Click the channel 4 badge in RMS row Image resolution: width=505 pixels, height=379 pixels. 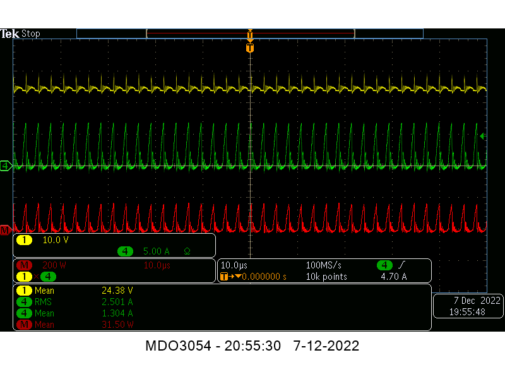point(24,302)
